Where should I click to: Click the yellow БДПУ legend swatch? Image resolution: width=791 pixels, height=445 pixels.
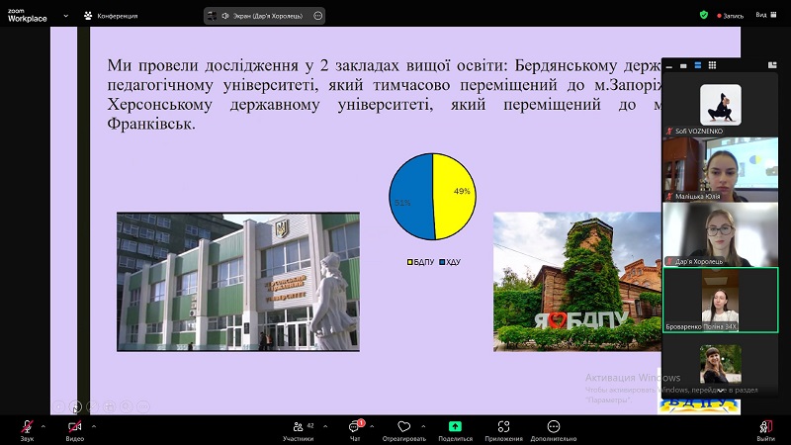tap(410, 262)
